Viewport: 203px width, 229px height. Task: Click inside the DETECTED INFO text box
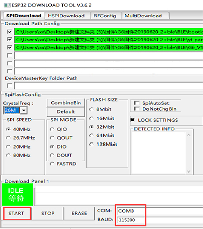coord(159,153)
